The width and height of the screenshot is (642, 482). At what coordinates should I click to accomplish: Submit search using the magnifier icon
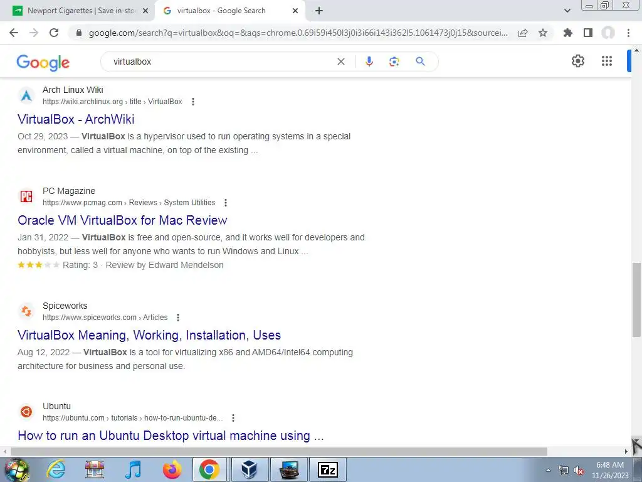(x=420, y=62)
